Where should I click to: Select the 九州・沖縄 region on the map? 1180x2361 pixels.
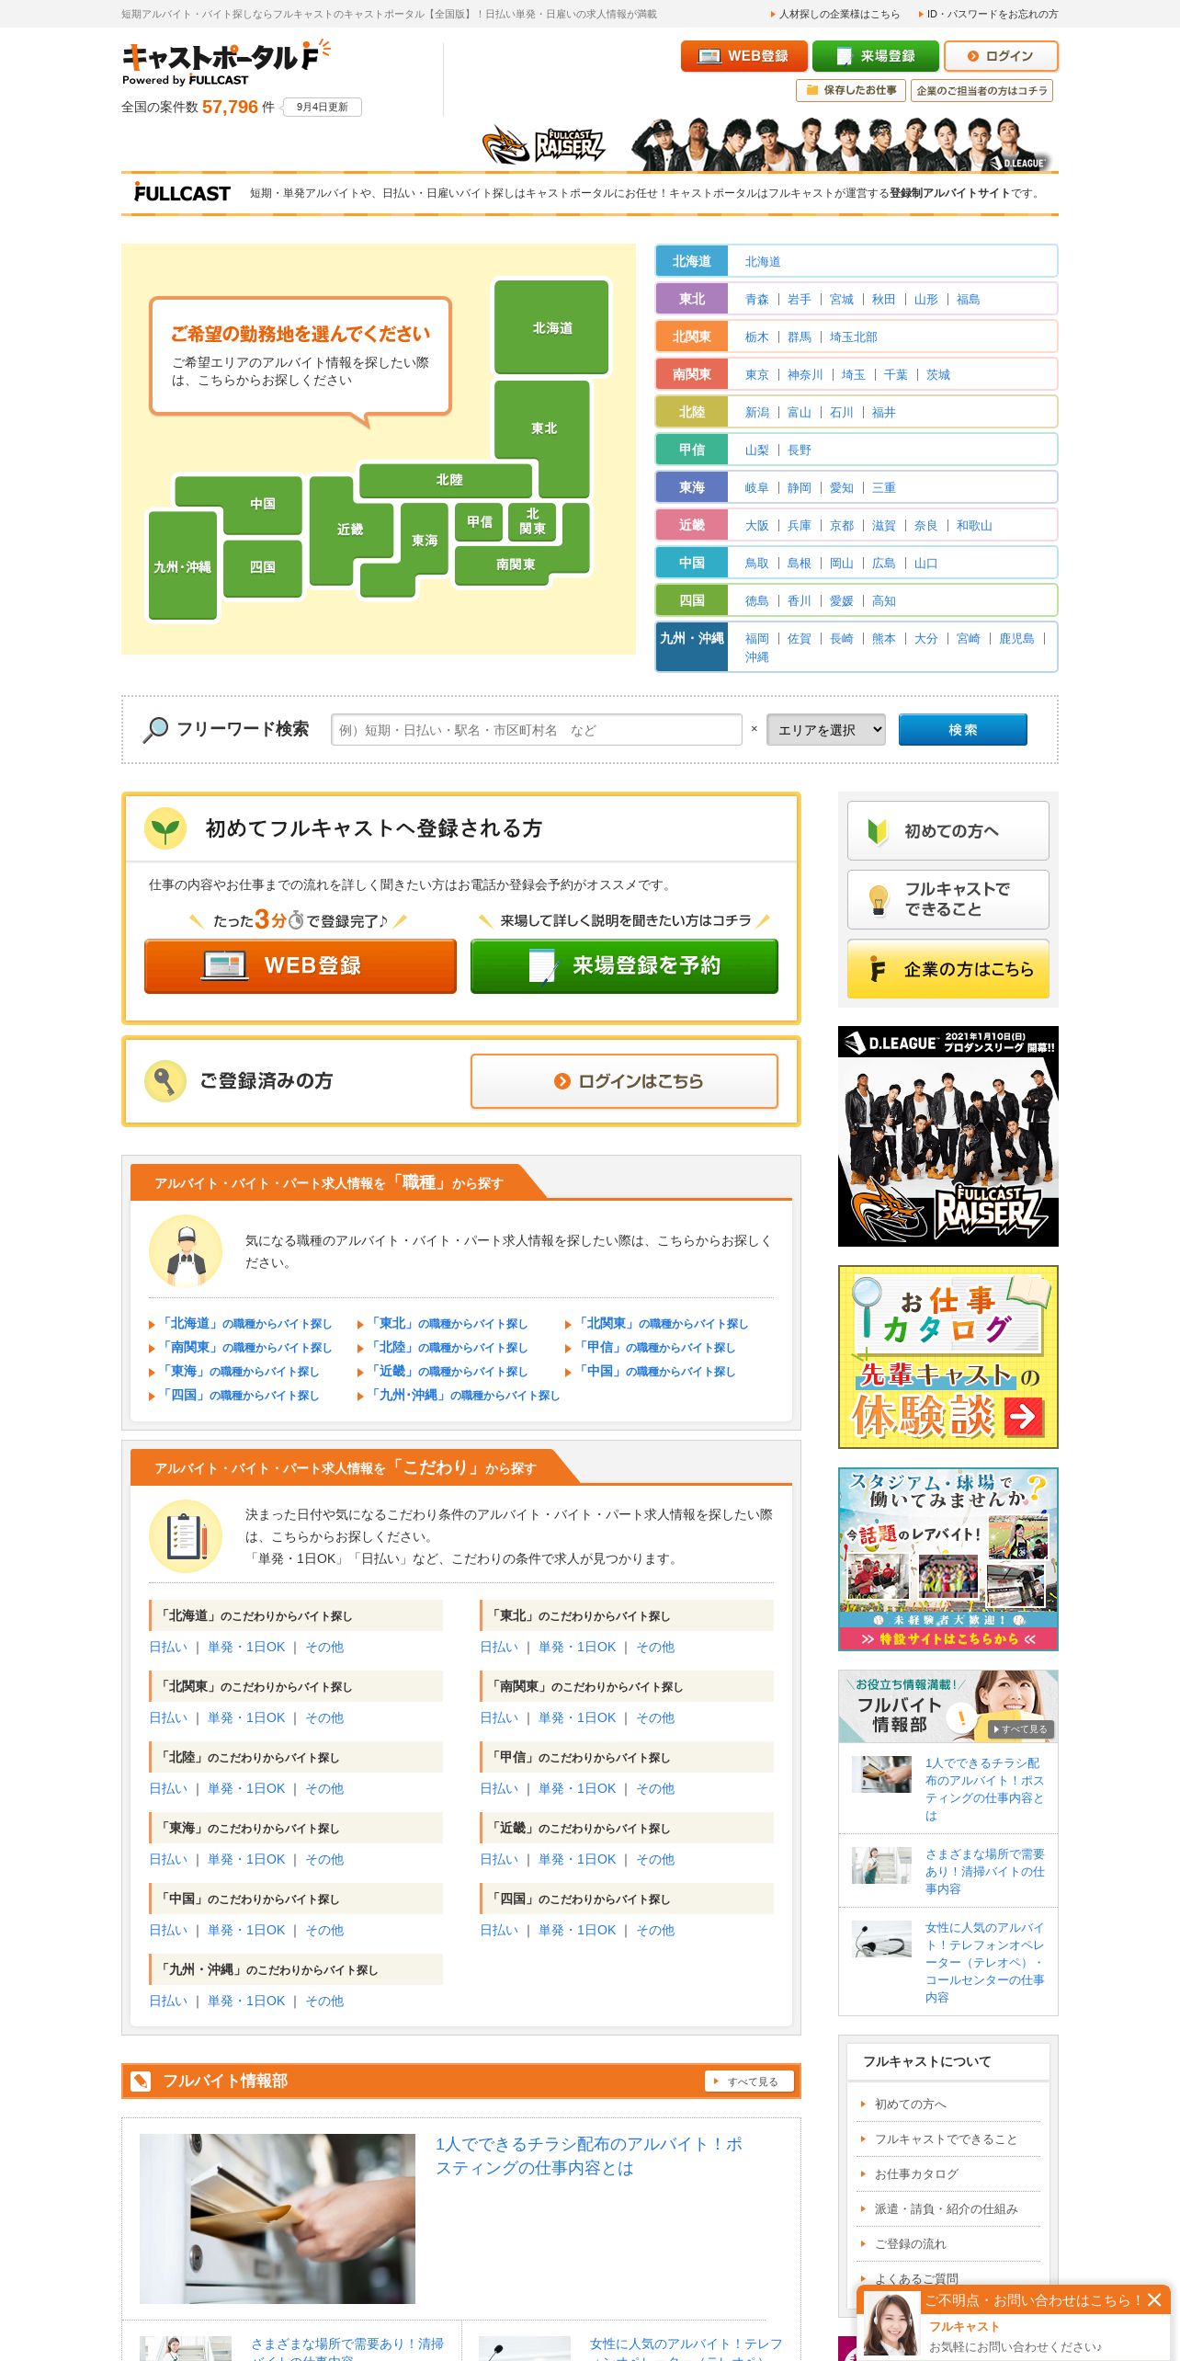pos(182,566)
